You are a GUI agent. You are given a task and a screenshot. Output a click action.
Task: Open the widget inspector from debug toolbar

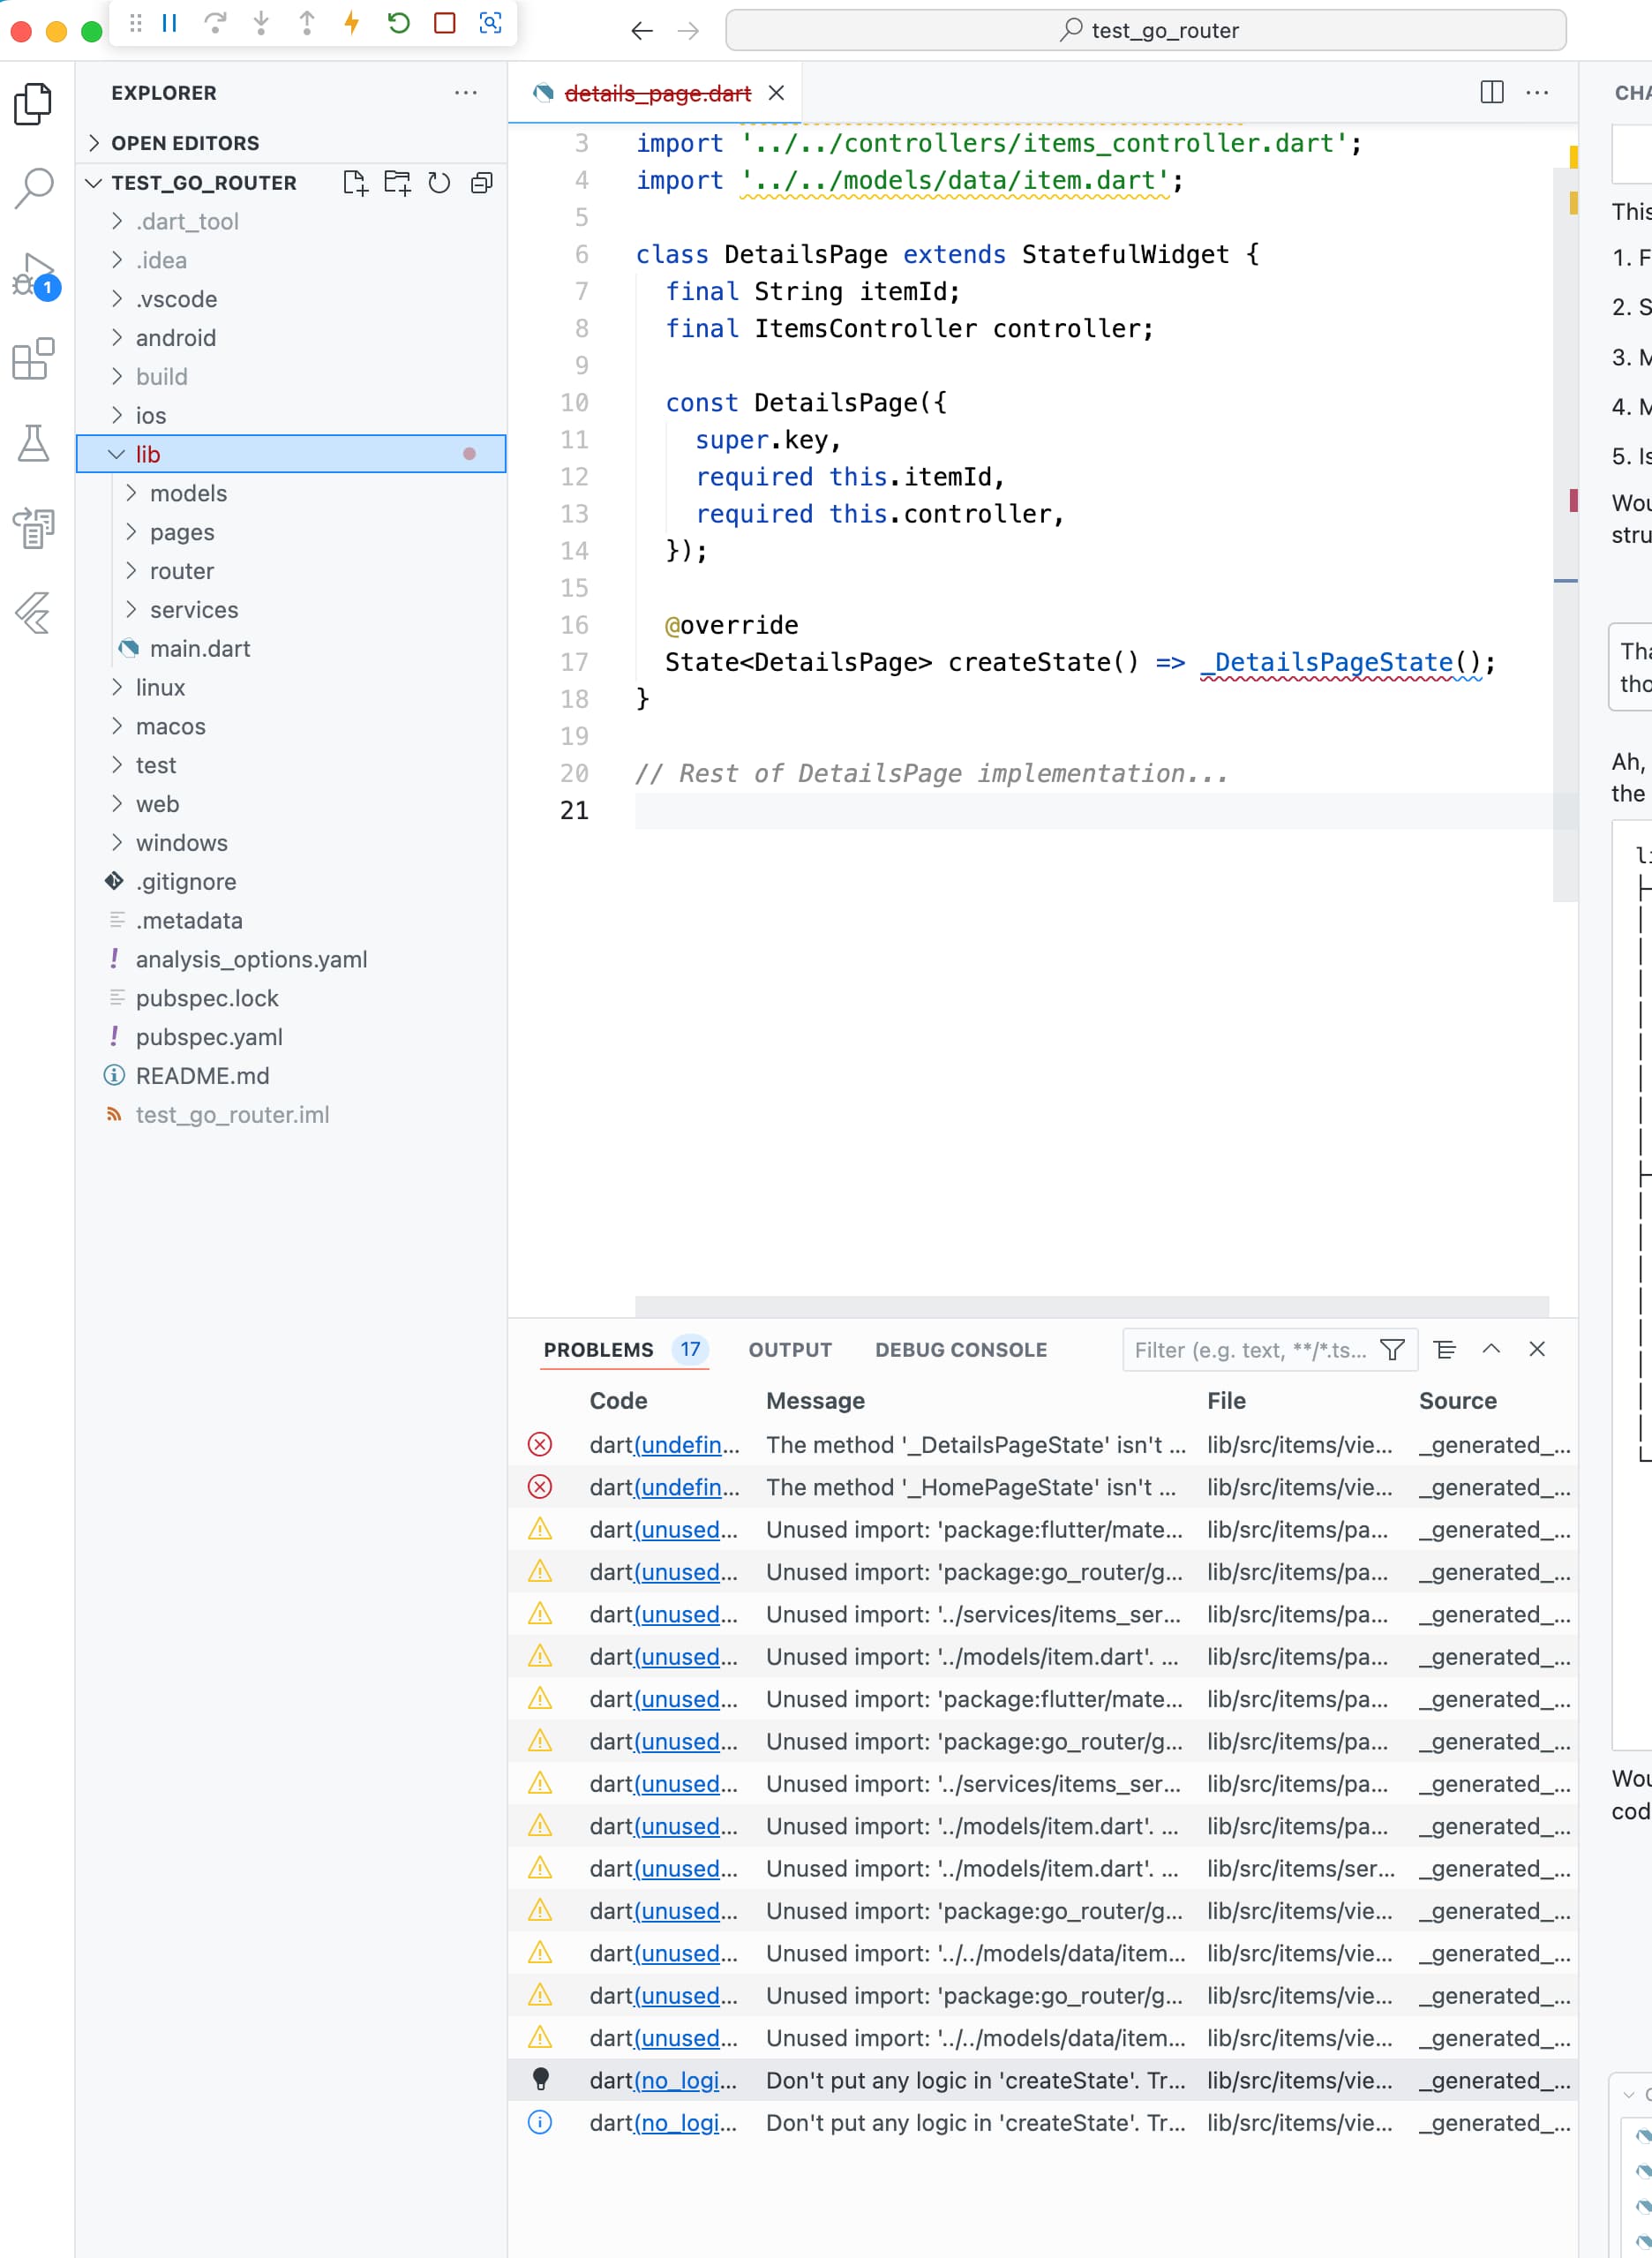pos(490,23)
